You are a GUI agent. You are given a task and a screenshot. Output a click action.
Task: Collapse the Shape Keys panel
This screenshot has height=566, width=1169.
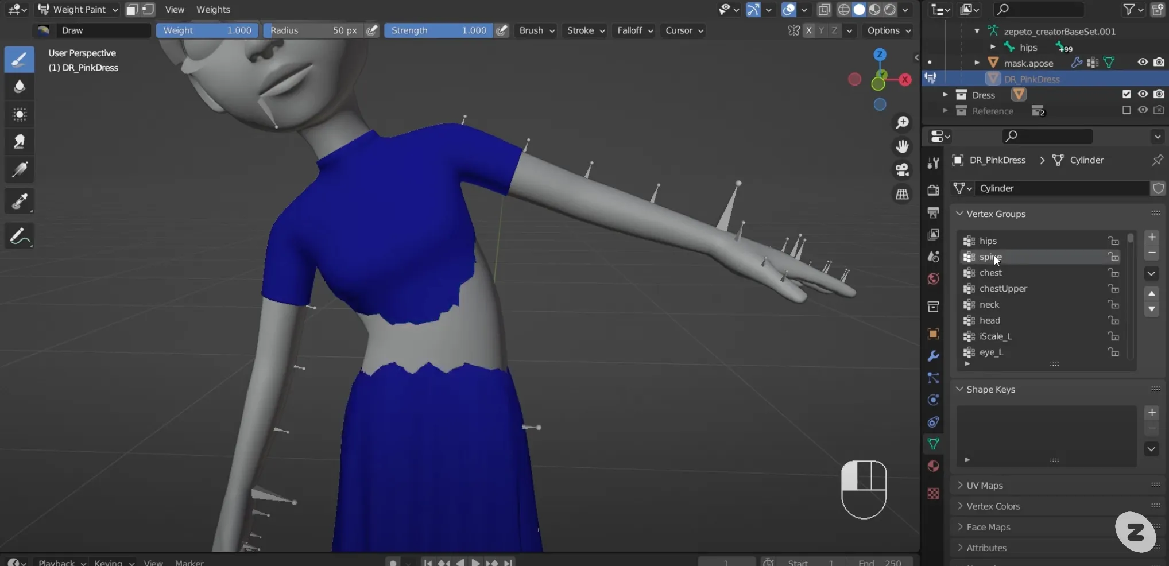(990, 389)
